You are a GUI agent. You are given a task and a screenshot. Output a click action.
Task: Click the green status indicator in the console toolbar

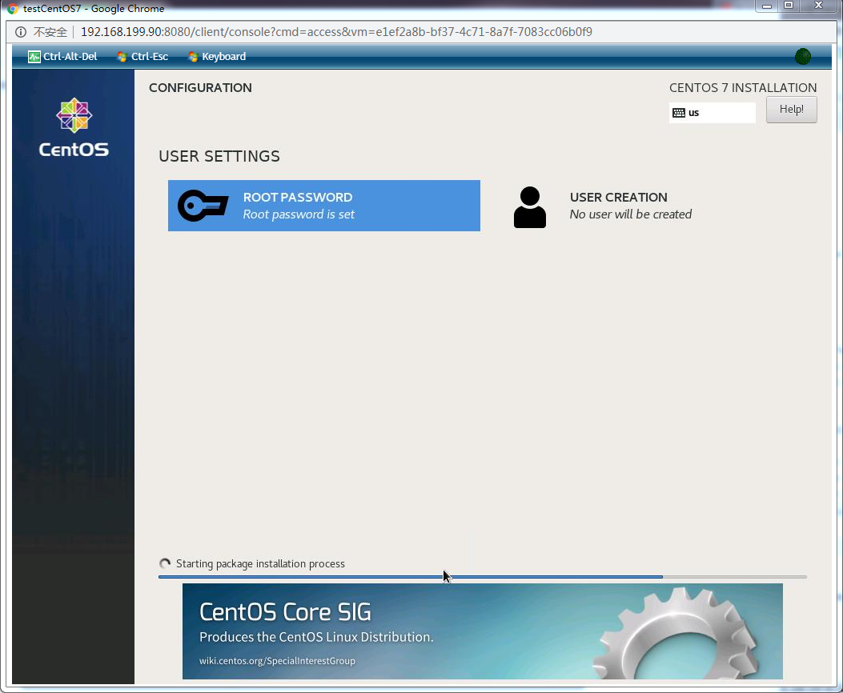(x=802, y=56)
